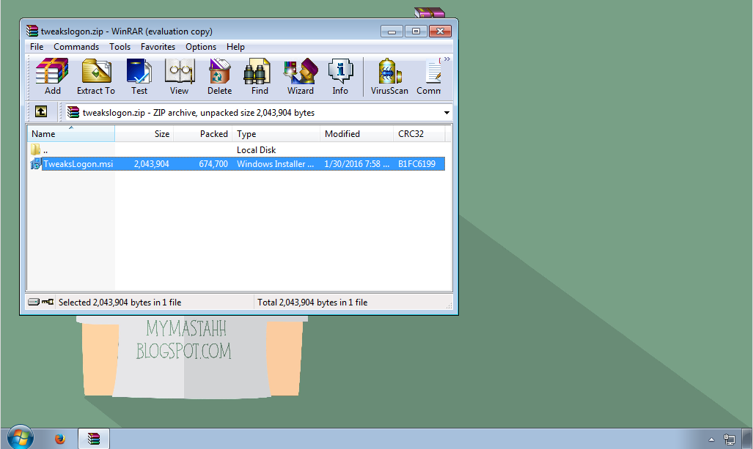753x449 pixels.
Task: Click the 'Local Disk' type cell
Action: pos(256,149)
